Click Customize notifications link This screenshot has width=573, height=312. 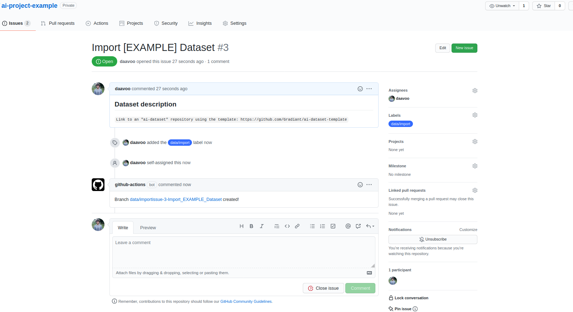click(468, 230)
